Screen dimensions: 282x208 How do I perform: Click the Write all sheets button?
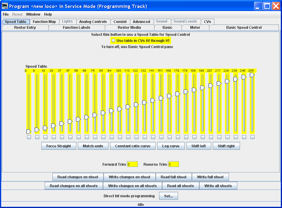(218, 186)
